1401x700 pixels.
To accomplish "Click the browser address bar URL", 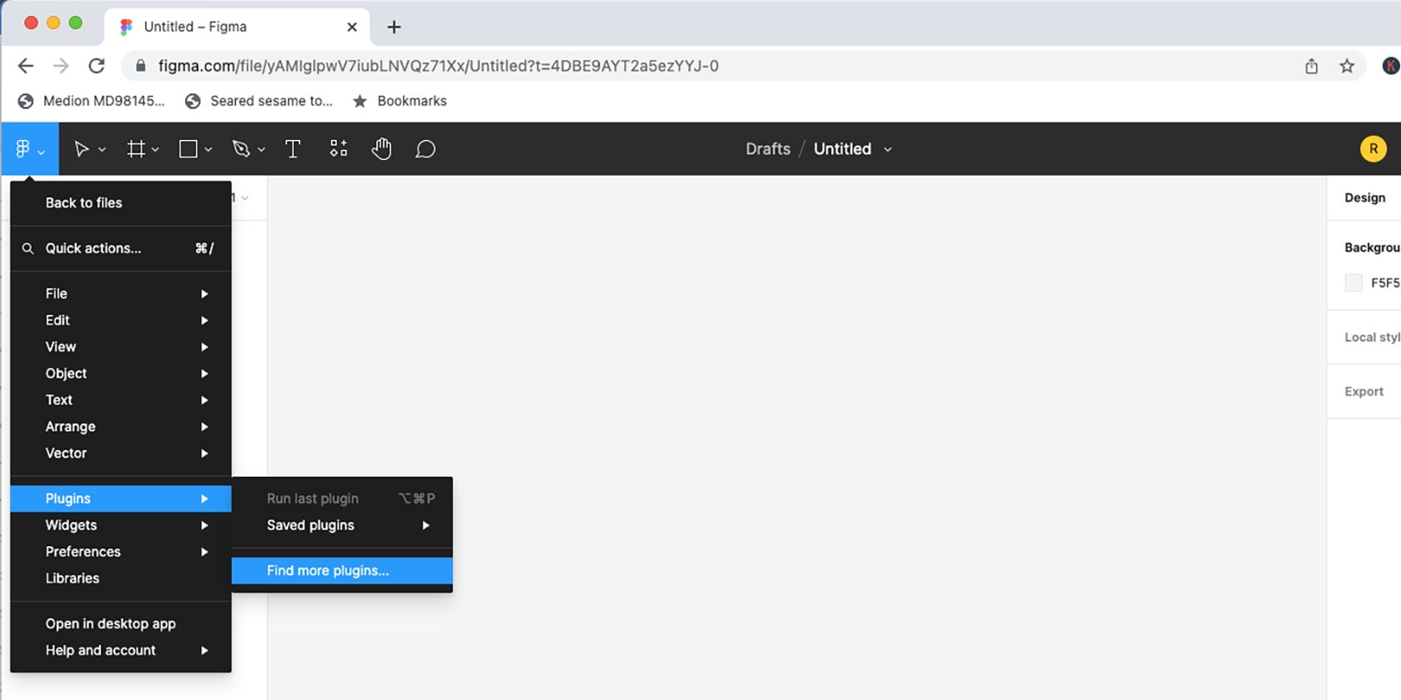I will [x=438, y=66].
